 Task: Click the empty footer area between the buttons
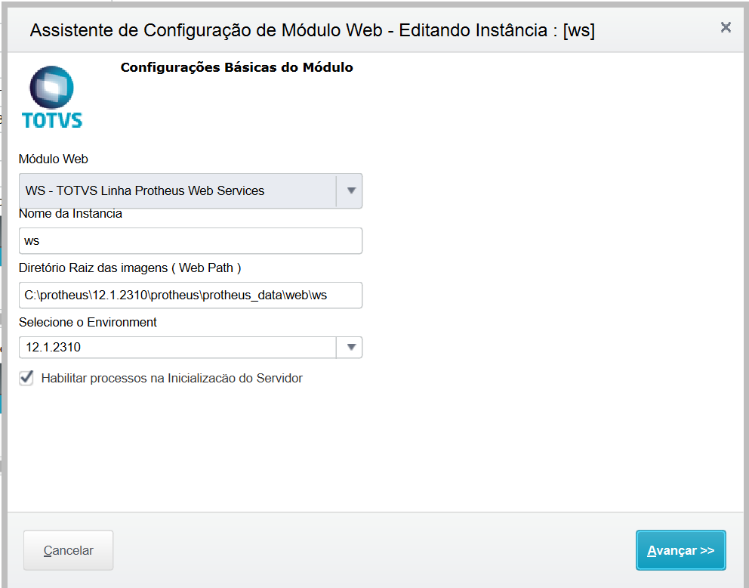tap(374, 550)
